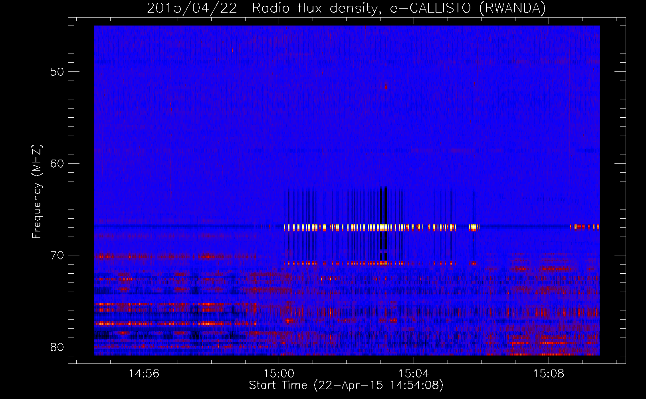Click the time tick label '15:08'
The image size is (646, 399).
point(549,373)
